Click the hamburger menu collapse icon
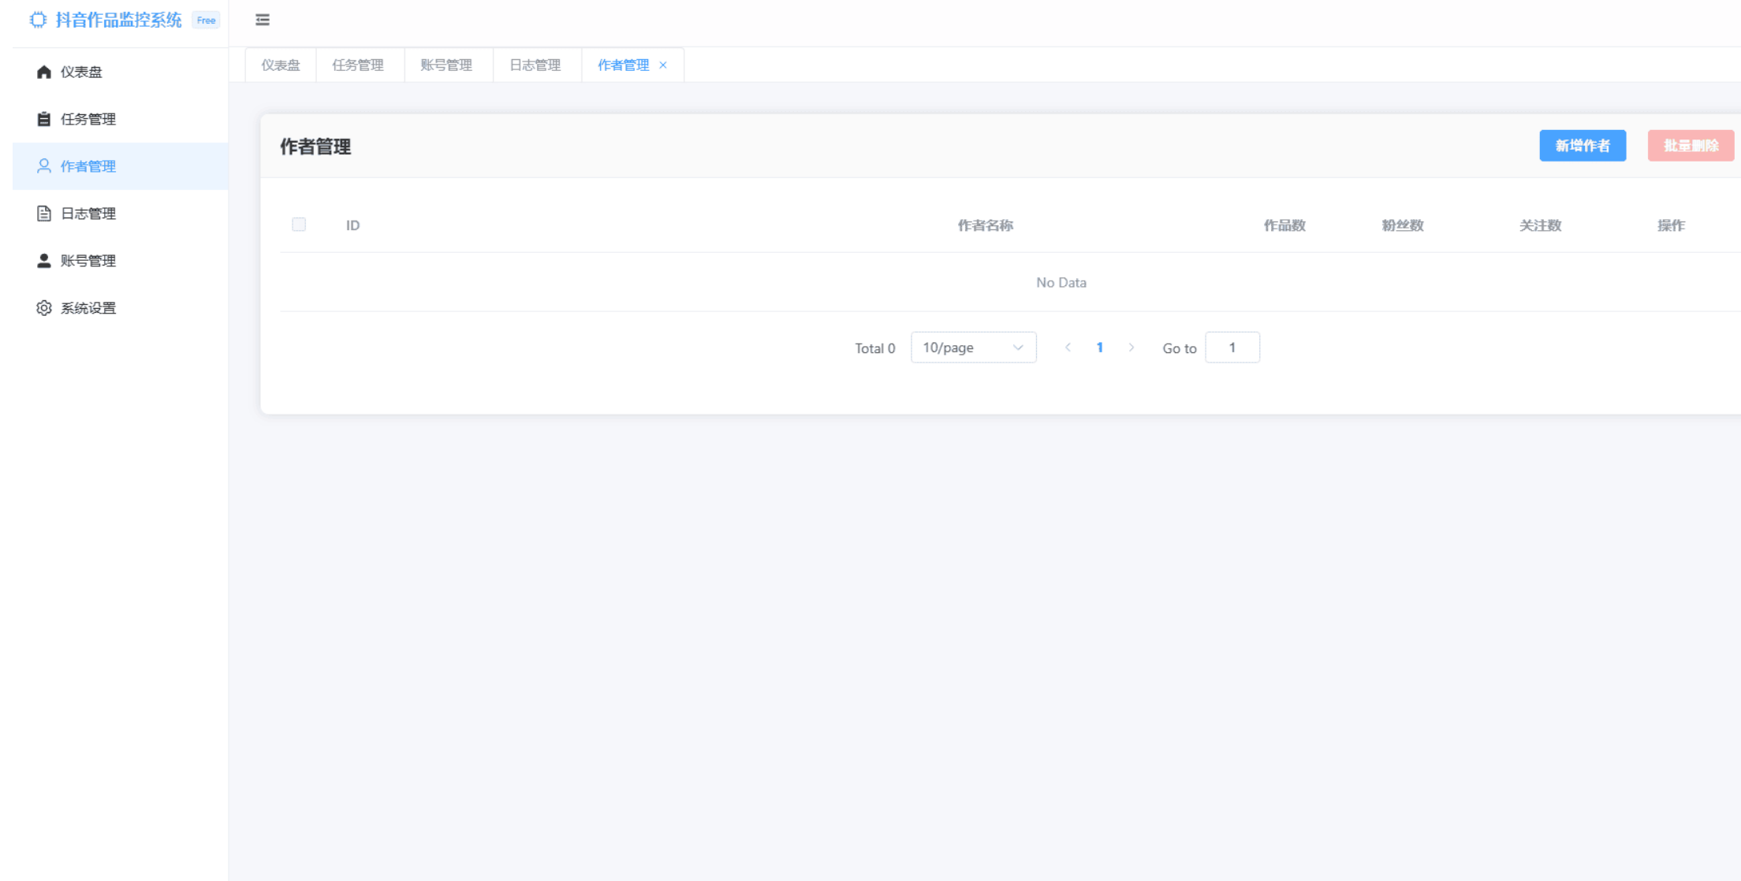 [x=263, y=20]
